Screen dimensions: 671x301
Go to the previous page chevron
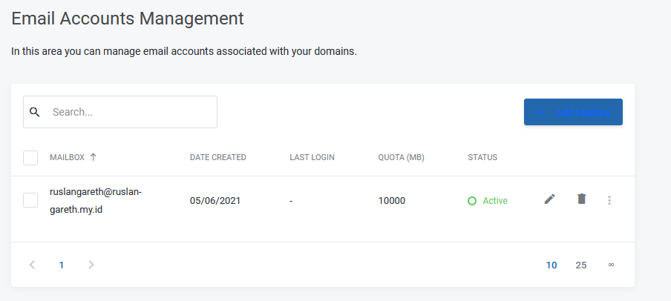click(x=32, y=265)
